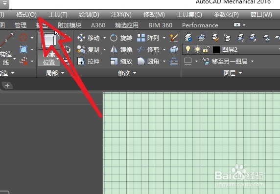Add a new drawing tab with plus
Image resolution: width=280 pixels, height=194 pixels.
coord(7,86)
